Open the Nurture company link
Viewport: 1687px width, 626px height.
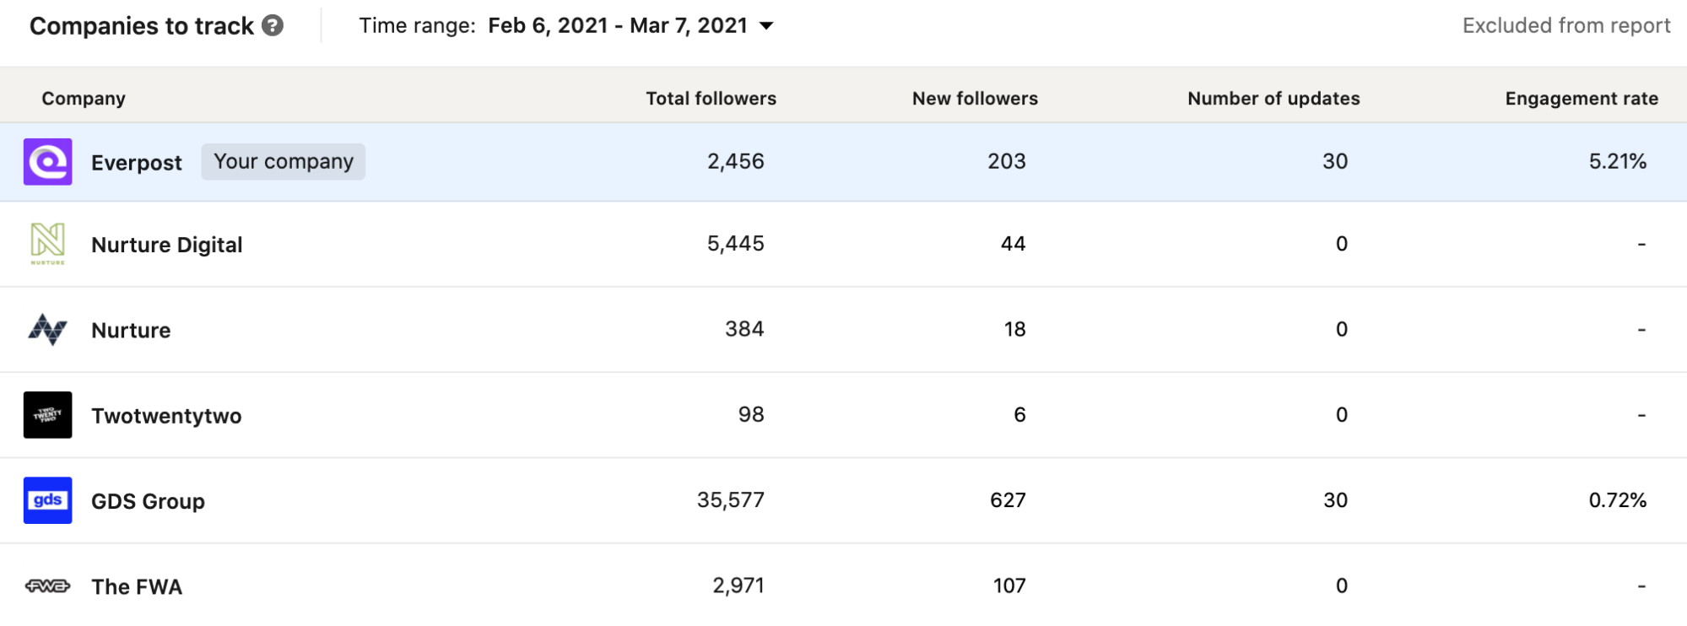point(131,330)
